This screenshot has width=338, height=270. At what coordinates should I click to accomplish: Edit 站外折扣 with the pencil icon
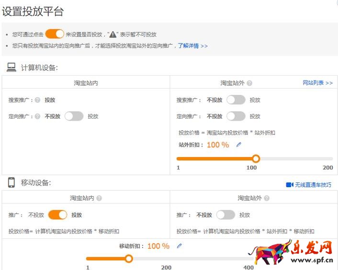coord(238,145)
